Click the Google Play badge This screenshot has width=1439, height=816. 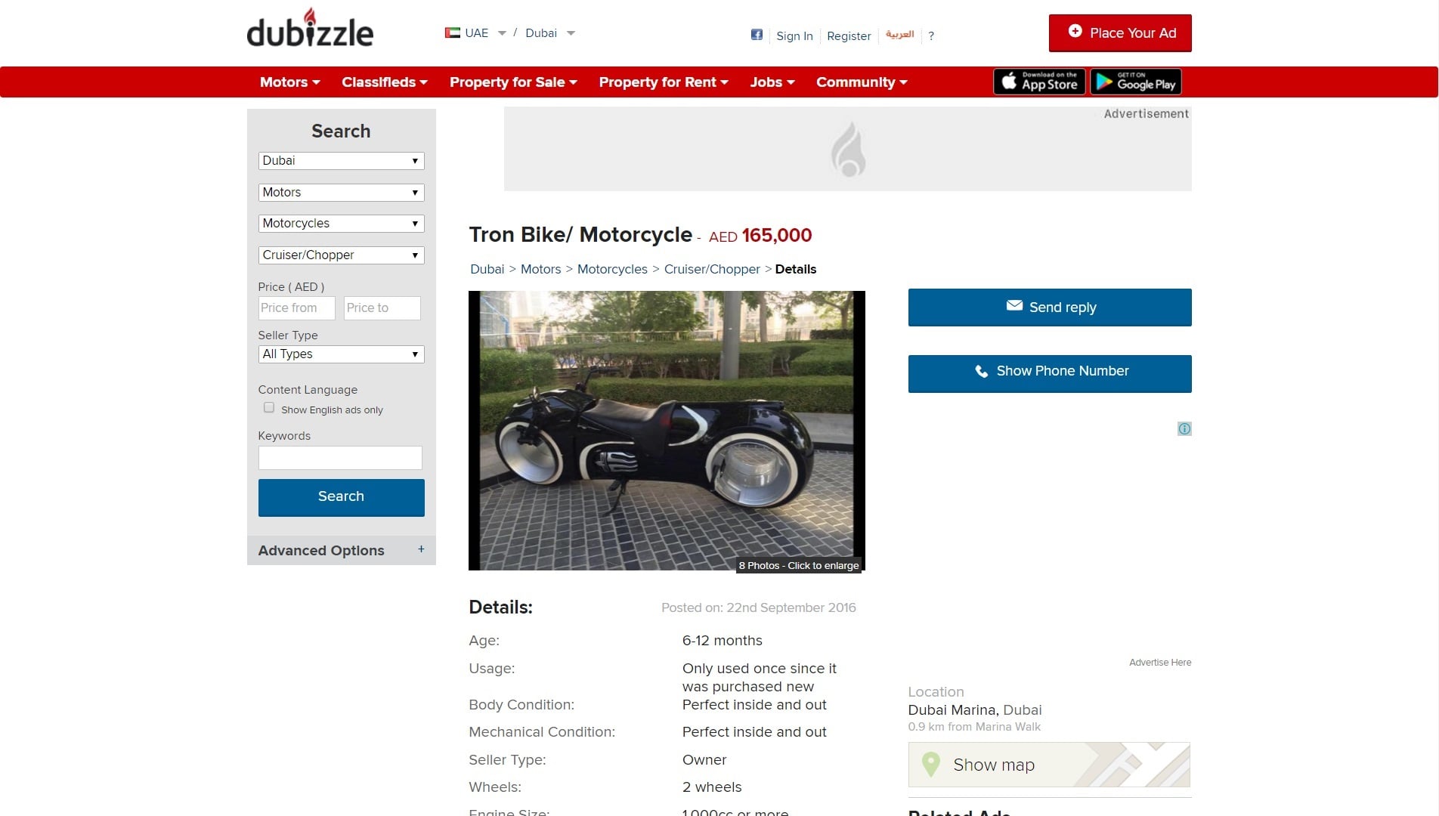click(x=1136, y=82)
